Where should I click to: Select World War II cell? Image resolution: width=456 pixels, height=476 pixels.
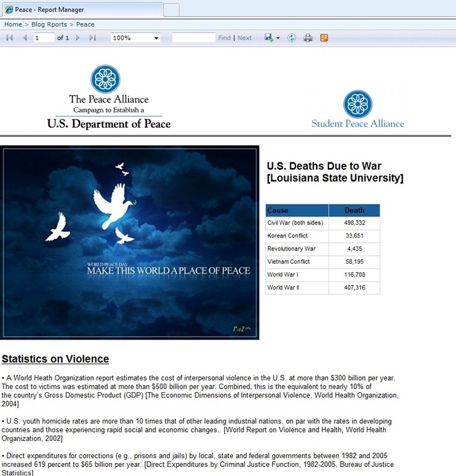click(297, 288)
